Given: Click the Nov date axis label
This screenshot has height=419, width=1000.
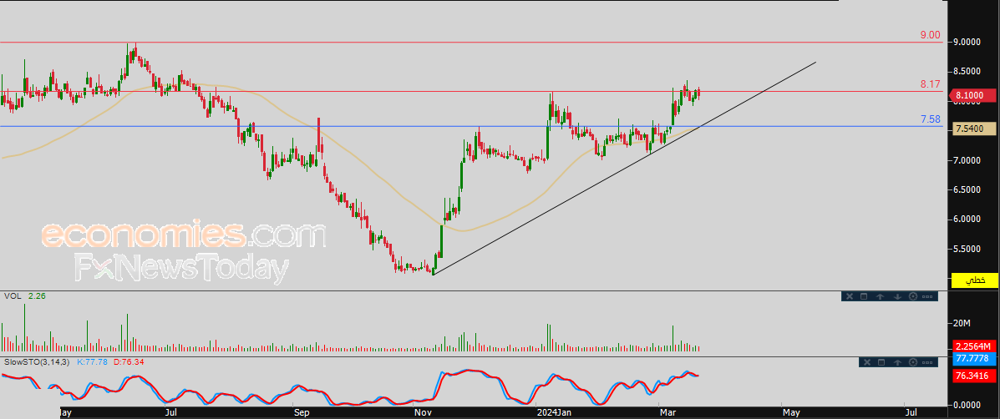Looking at the screenshot, I should click(x=422, y=412).
